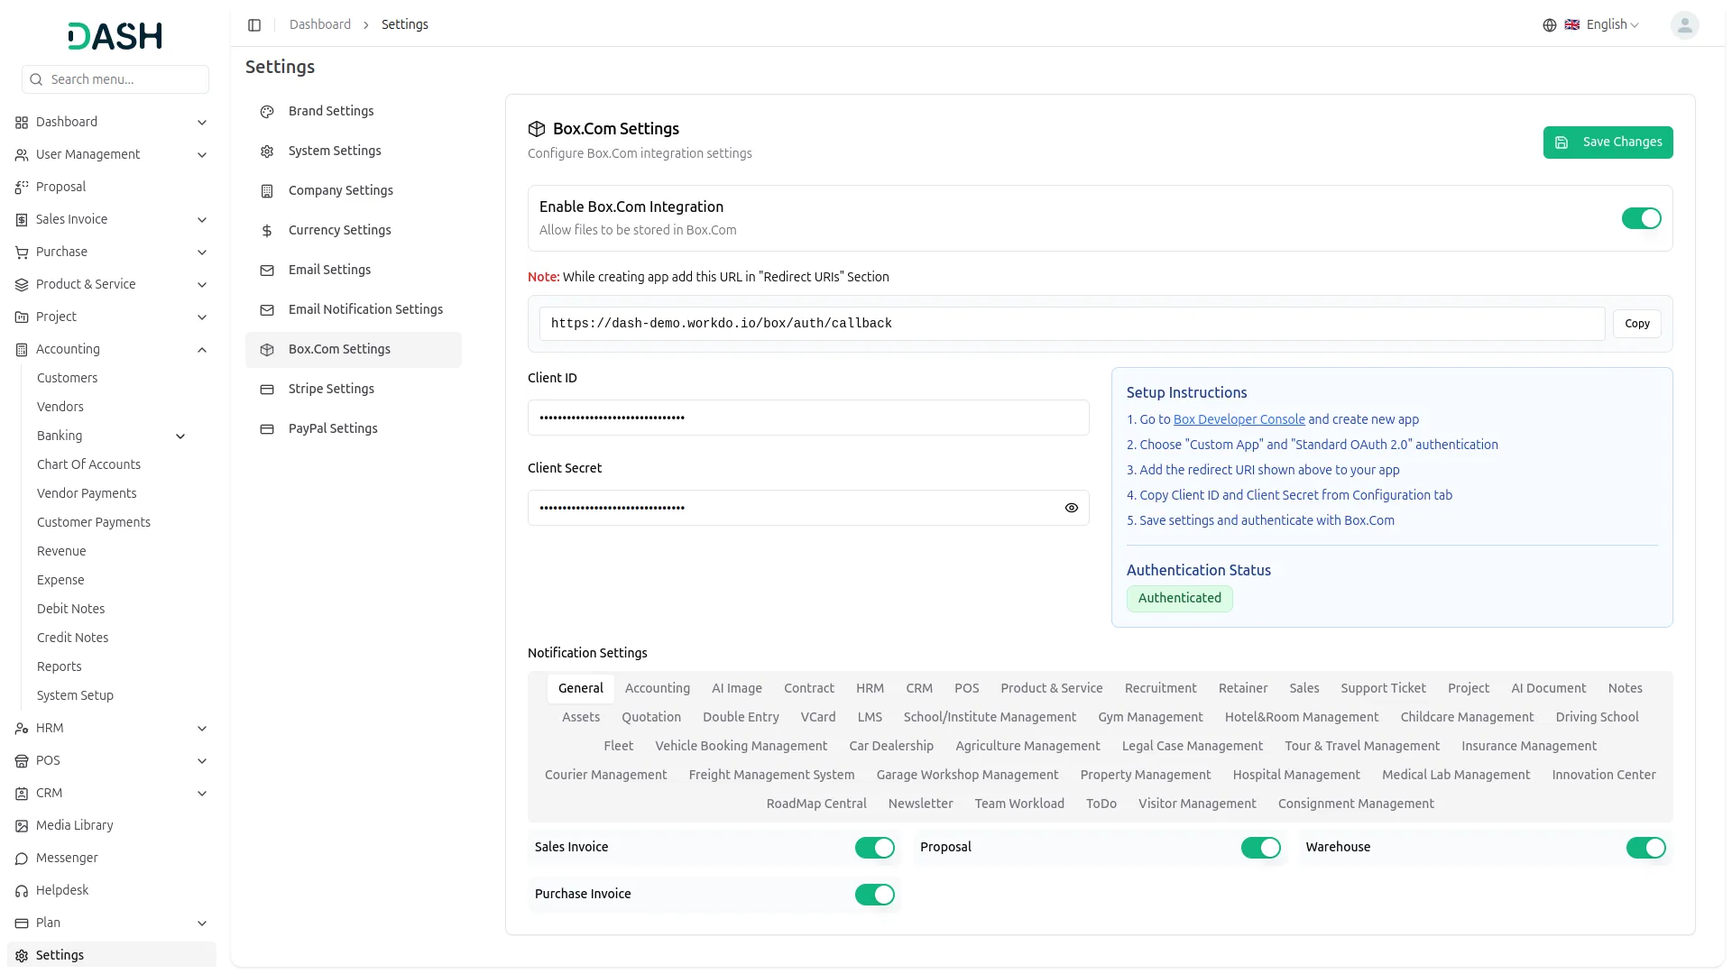Click the Accounting calculator icon
Image resolution: width=1732 pixels, height=974 pixels.
[x=22, y=350]
